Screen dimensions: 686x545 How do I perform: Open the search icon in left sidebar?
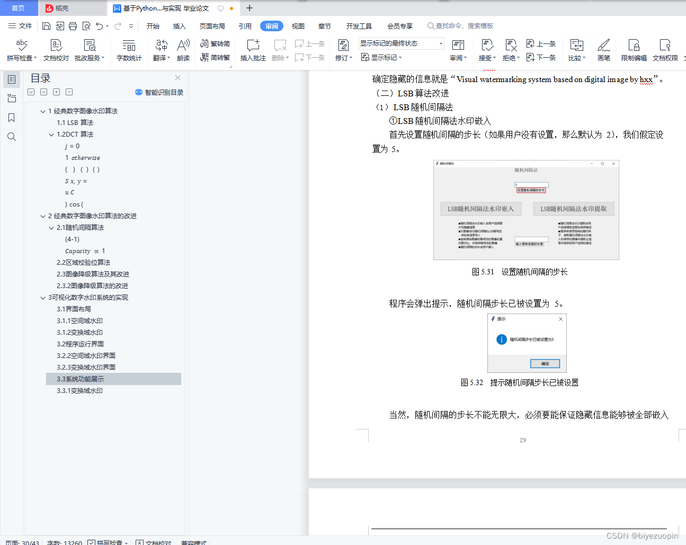pos(12,137)
